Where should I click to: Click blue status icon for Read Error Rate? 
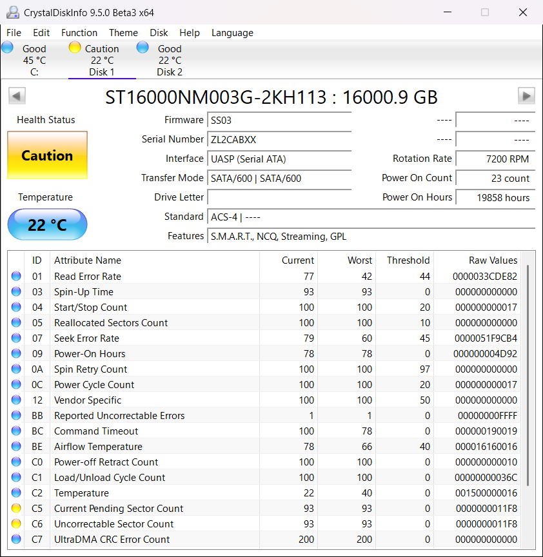click(x=16, y=277)
